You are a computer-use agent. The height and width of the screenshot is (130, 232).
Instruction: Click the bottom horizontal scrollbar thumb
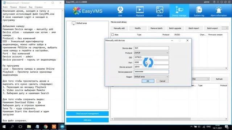pyautogui.click(x=152, y=119)
